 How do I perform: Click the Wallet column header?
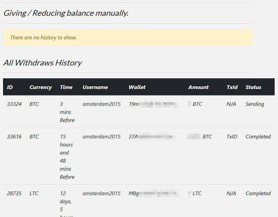pos(137,87)
